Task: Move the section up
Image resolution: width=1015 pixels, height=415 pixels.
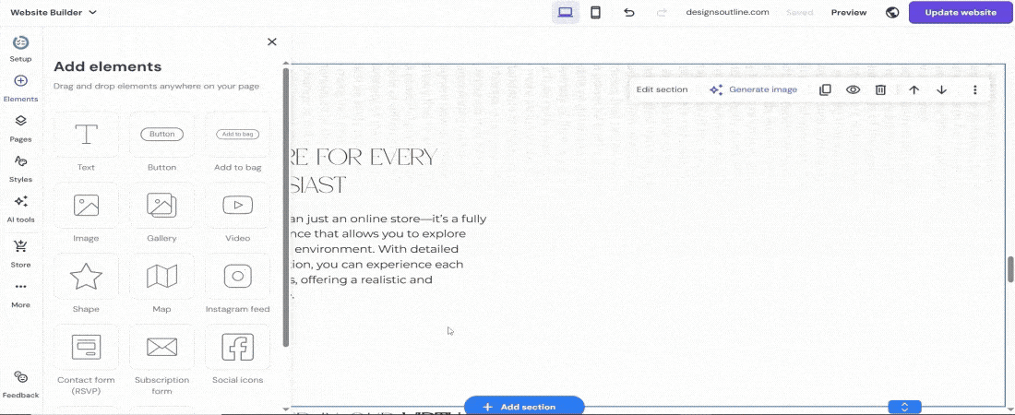Action: pyautogui.click(x=914, y=90)
